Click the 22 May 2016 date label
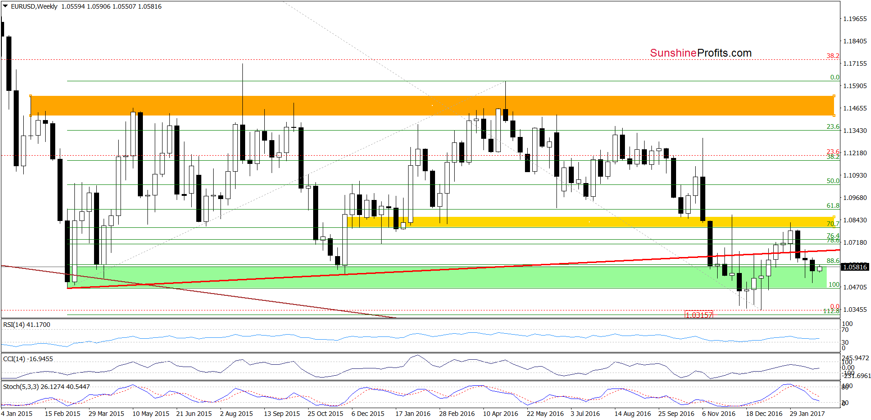This screenshot has width=871, height=420. click(x=545, y=414)
